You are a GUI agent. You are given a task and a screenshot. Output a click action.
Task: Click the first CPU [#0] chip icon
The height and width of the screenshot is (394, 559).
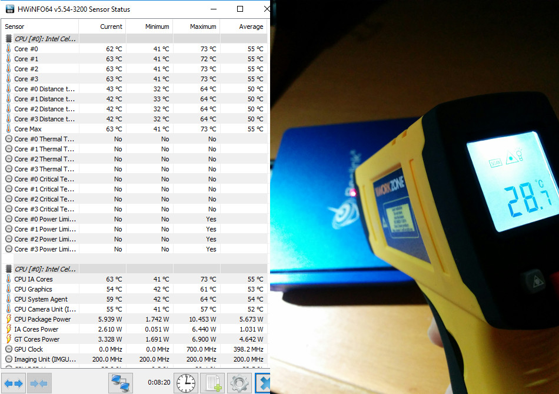click(x=9, y=38)
